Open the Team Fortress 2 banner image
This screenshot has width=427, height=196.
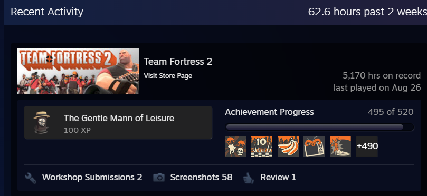click(78, 71)
